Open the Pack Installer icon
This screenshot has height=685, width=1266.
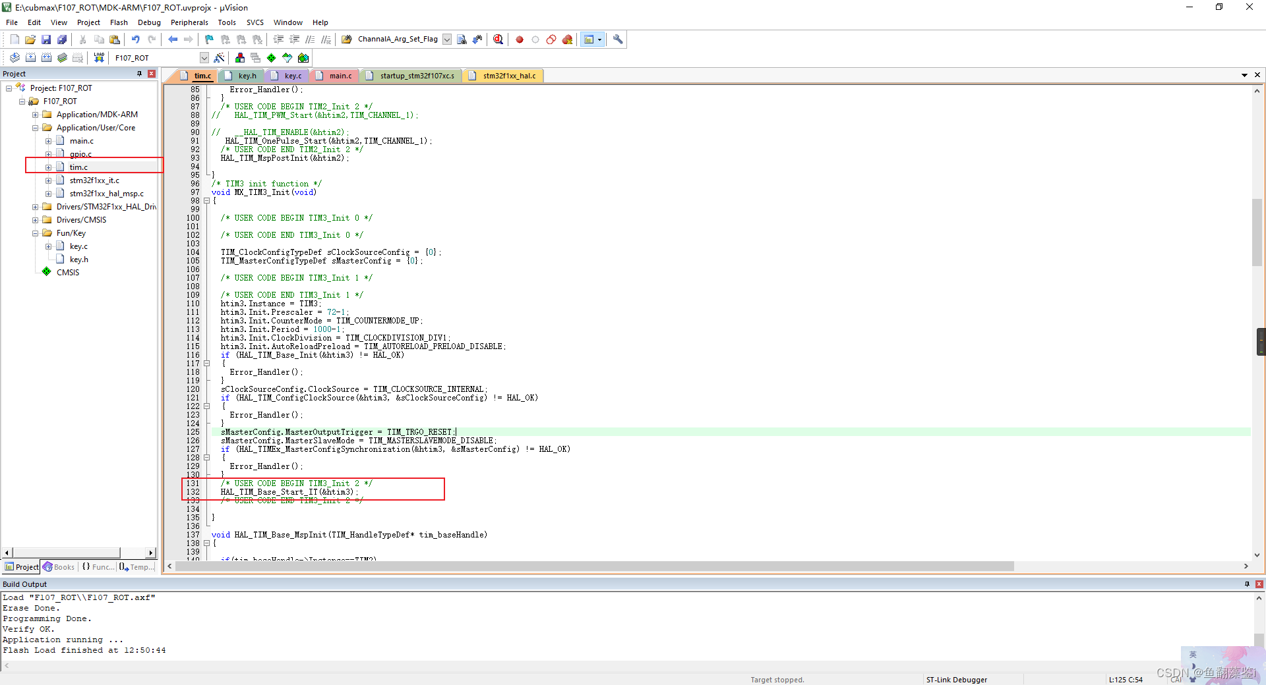click(x=303, y=58)
